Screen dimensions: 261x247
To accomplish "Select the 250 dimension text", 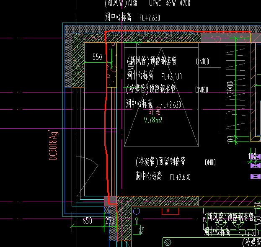I will [x=110, y=221].
